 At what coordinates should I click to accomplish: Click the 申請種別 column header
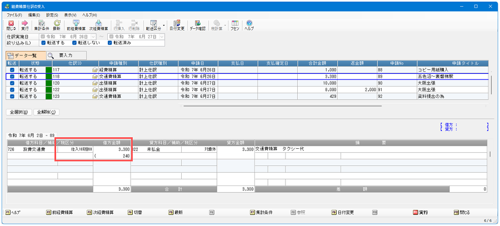tap(118, 63)
